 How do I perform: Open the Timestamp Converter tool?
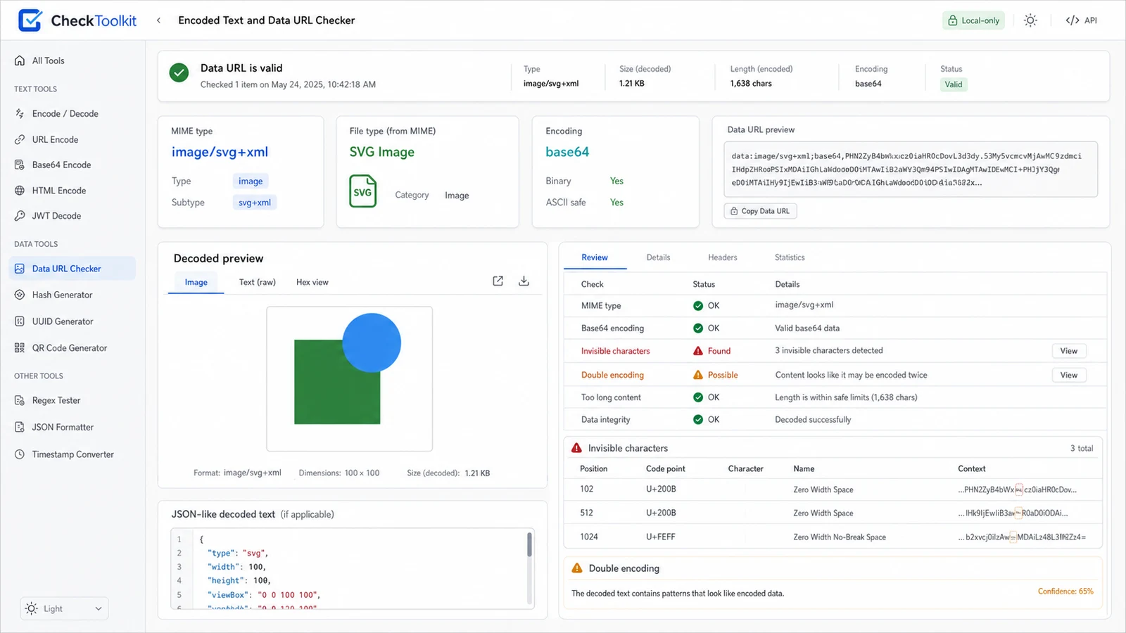72,454
